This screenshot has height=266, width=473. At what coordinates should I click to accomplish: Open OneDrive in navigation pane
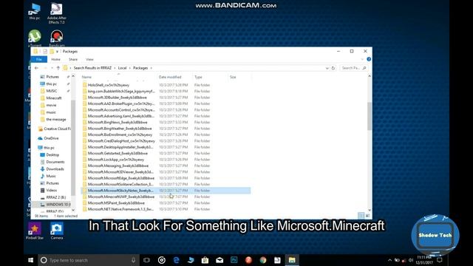(x=51, y=138)
